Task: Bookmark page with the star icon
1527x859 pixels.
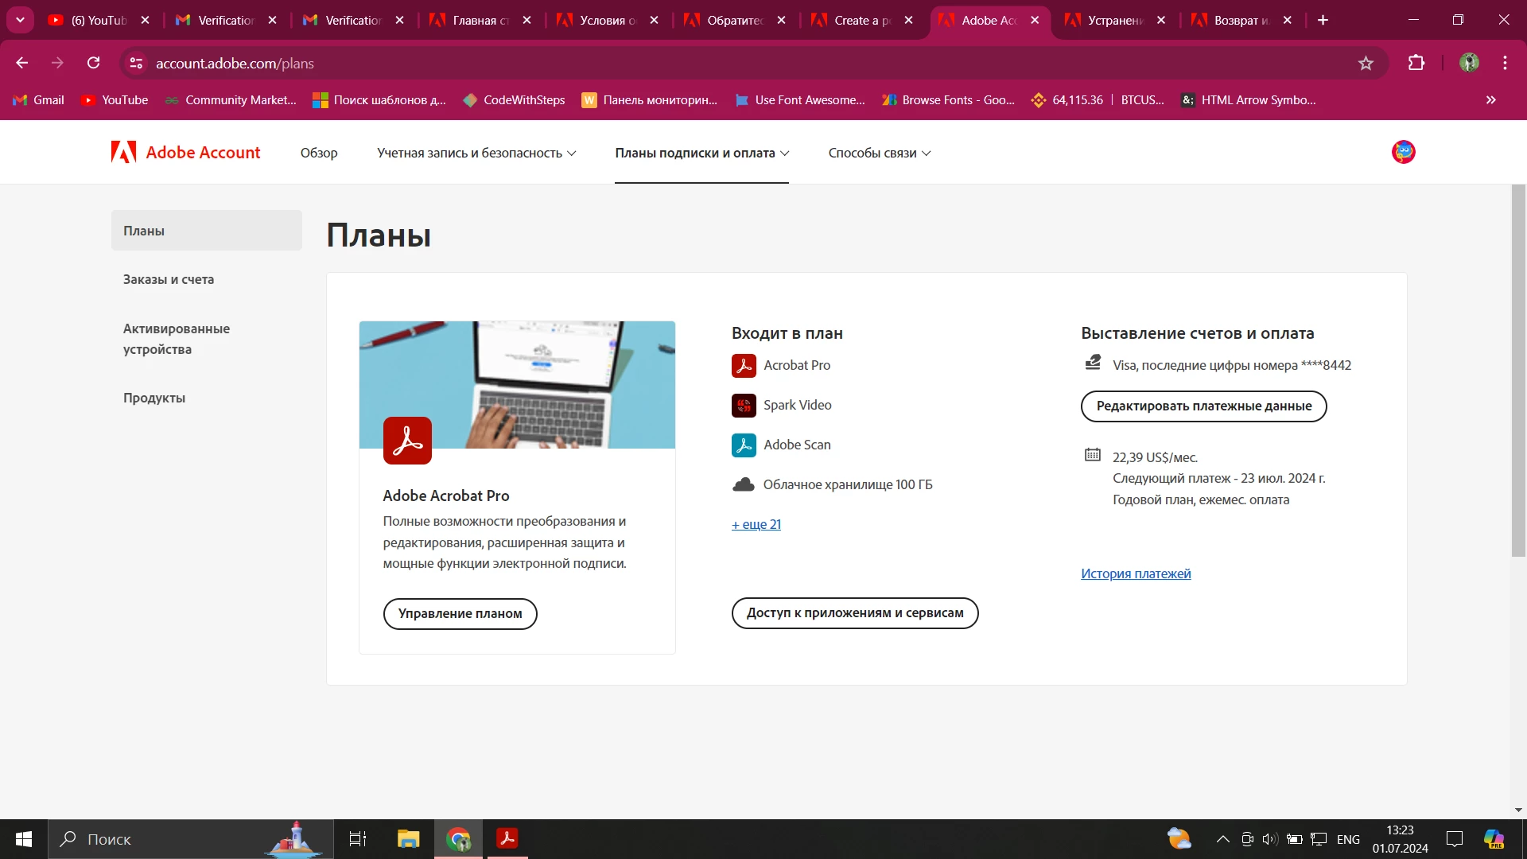Action: pos(1366,64)
